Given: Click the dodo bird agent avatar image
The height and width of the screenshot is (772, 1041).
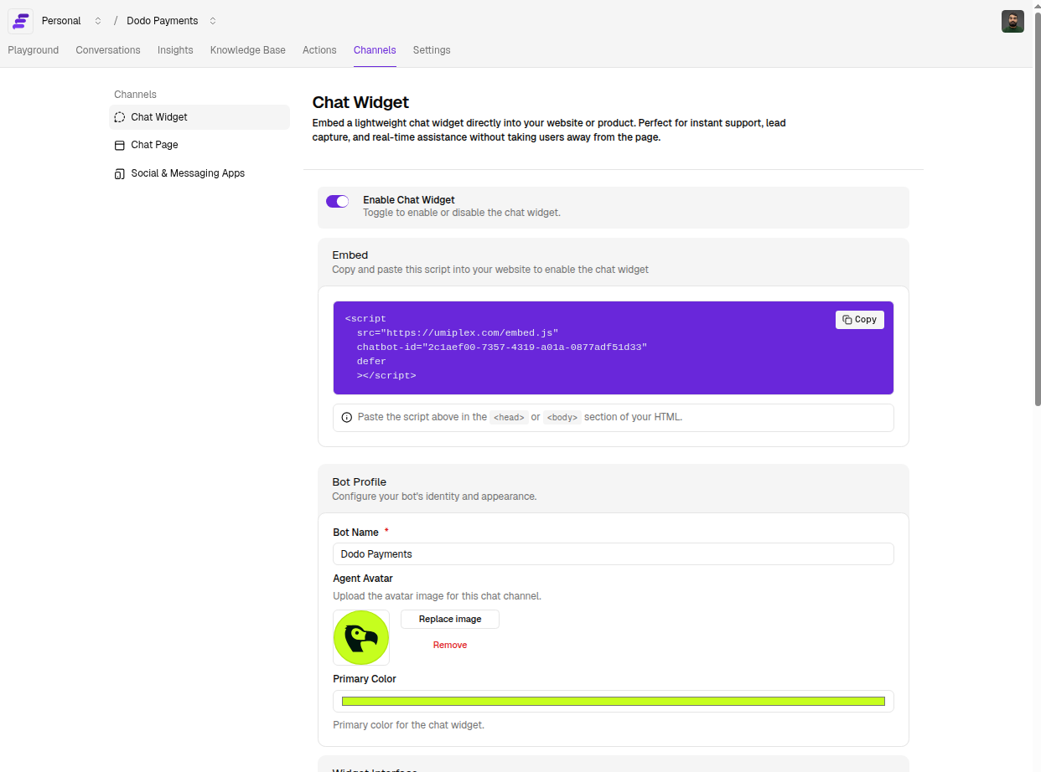Looking at the screenshot, I should point(361,637).
